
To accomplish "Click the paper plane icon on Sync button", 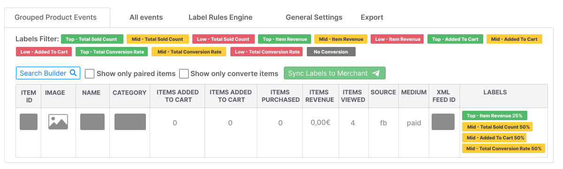I will (x=376, y=73).
